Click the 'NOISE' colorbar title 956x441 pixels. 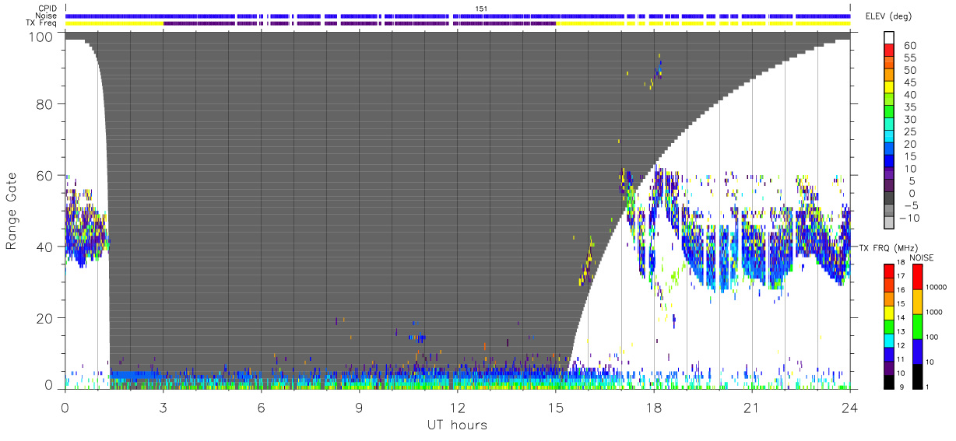click(x=923, y=257)
